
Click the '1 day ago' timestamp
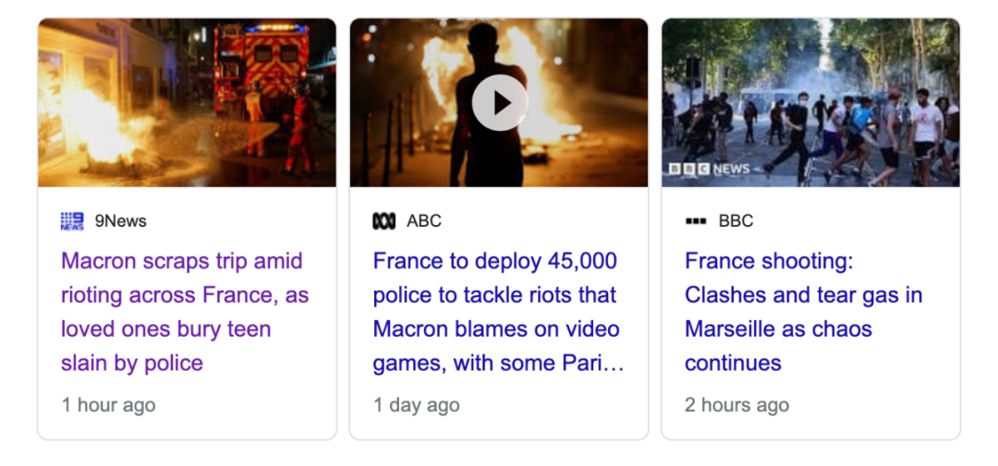[416, 405]
